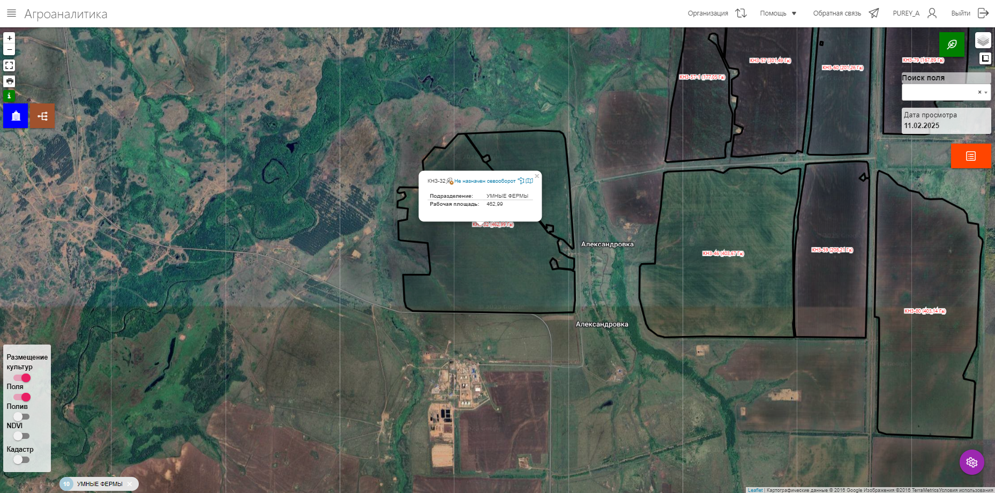Viewport: 995px width, 493px height.
Task: Turn on the NDVI layer toggle
Action: point(21,436)
